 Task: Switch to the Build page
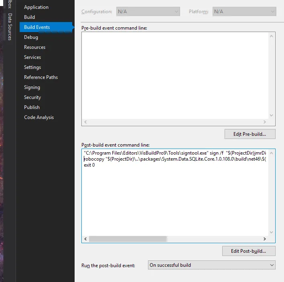(29, 17)
